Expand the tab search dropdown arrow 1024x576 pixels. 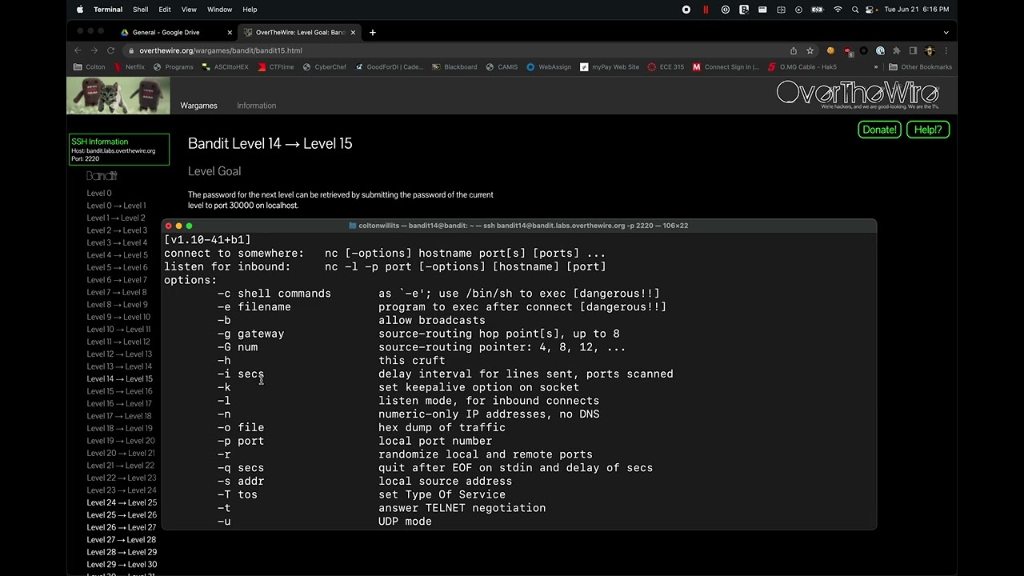pos(946,33)
